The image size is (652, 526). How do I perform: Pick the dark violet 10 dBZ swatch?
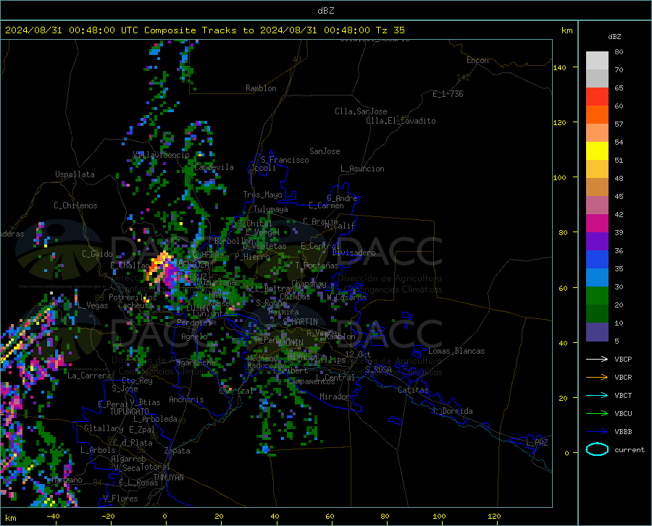(x=597, y=331)
